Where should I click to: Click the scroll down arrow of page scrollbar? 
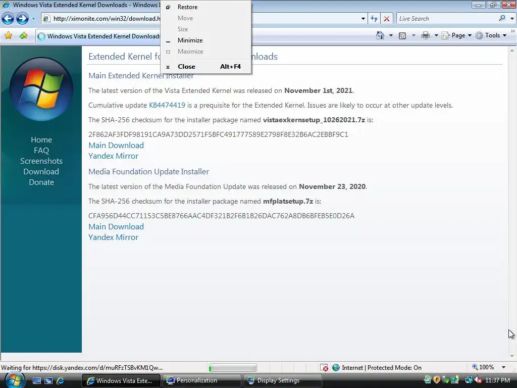(x=512, y=356)
